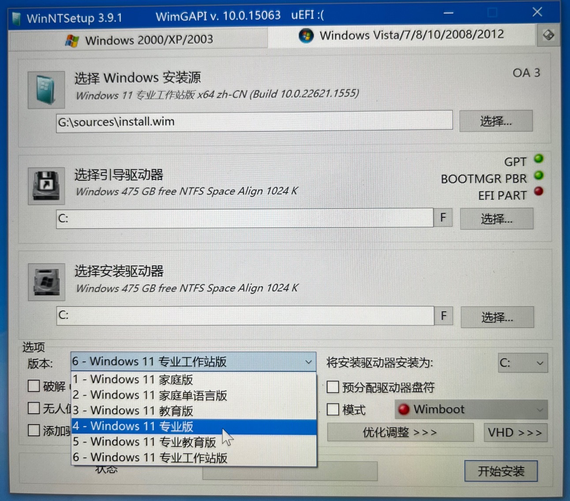The height and width of the screenshot is (501, 570).
Task: Click the green GPT status indicator
Action: tap(539, 159)
